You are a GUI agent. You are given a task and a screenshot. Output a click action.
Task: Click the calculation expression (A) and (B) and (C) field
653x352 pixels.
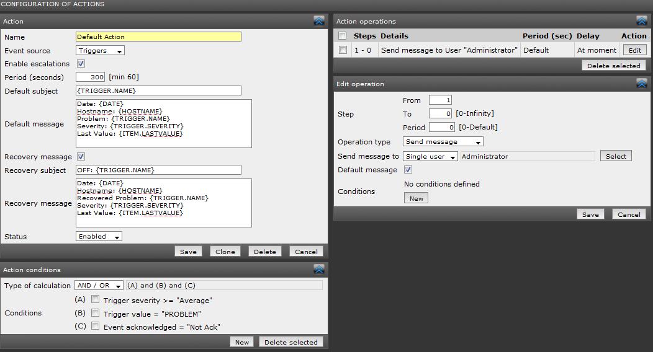coord(224,286)
